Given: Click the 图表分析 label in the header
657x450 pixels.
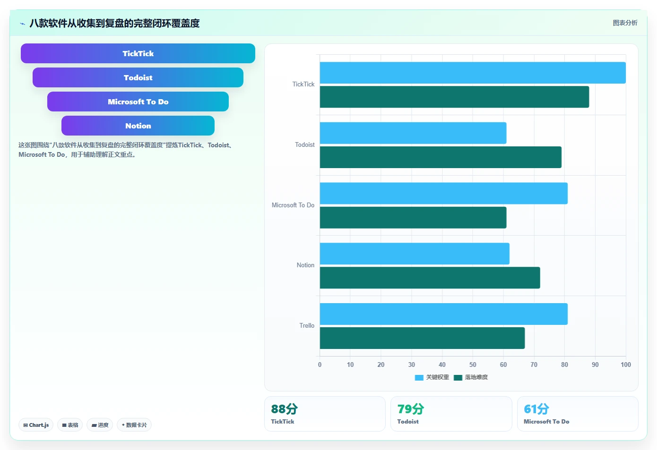Looking at the screenshot, I should 625,23.
